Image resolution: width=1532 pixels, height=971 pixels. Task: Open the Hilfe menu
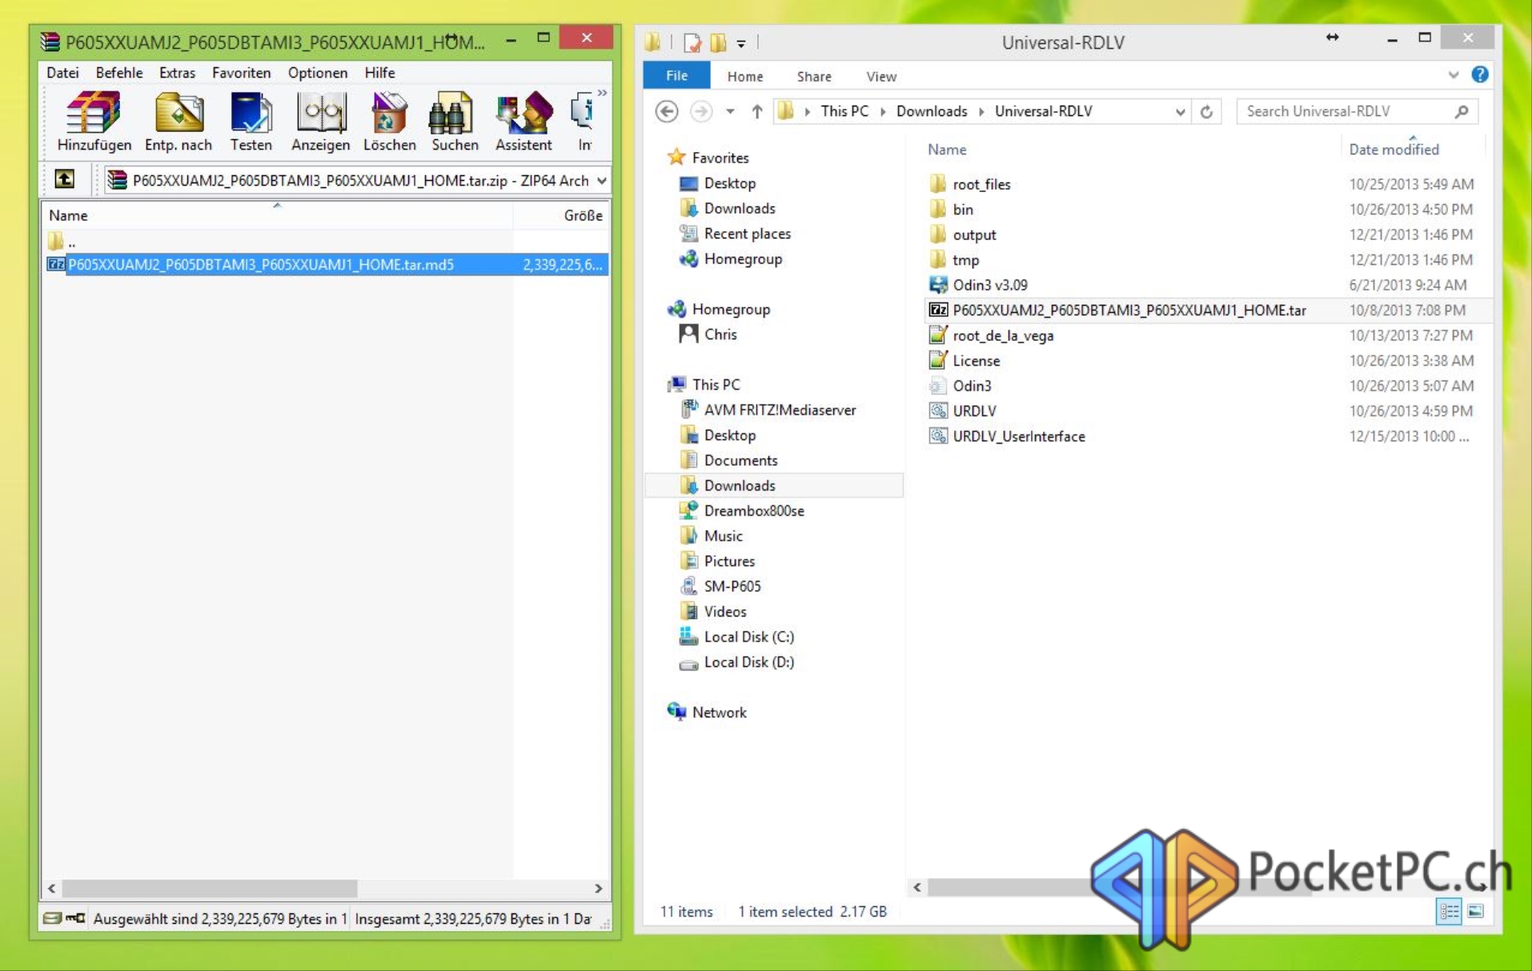(x=379, y=73)
